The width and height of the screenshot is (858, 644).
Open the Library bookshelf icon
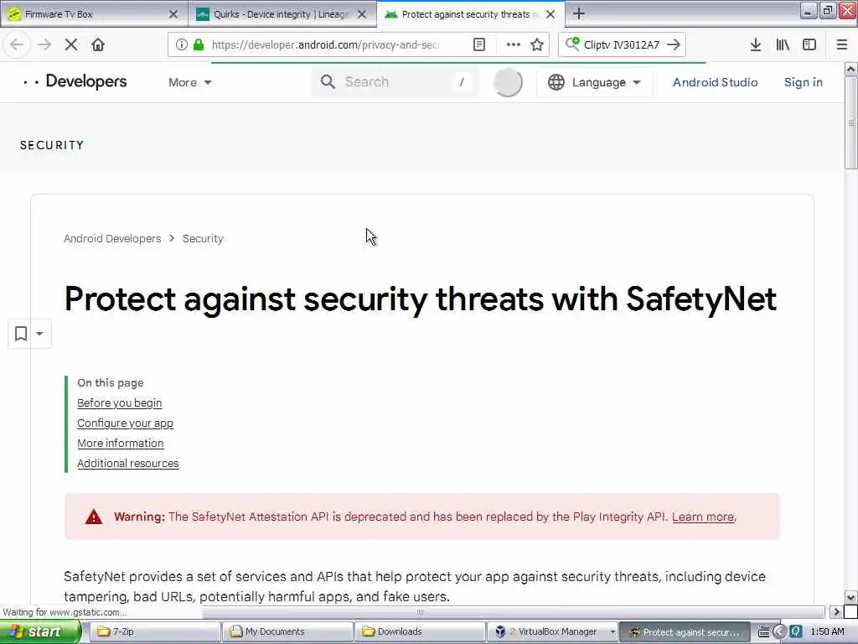coord(783,44)
